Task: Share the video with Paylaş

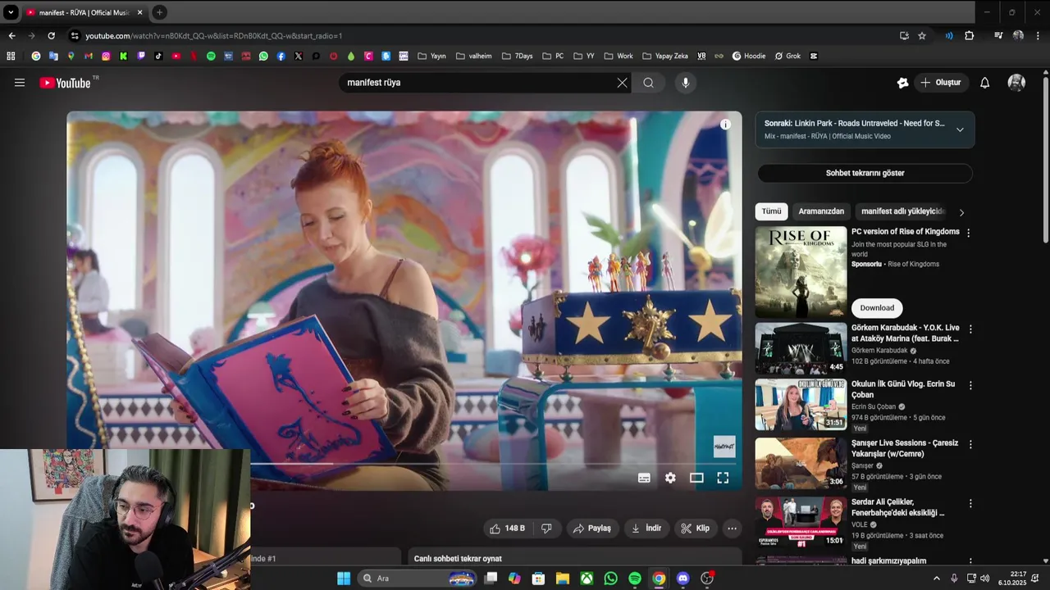Action: [x=591, y=529]
